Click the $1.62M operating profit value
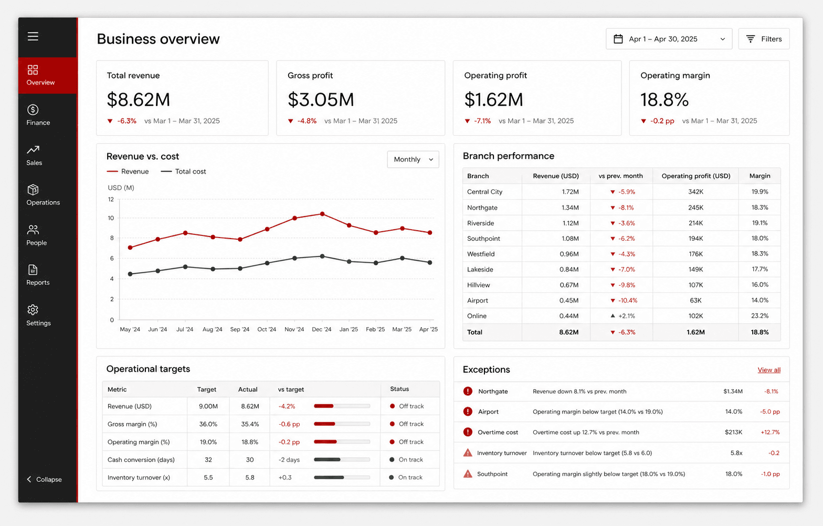Screen dimensions: 823x526 tap(493, 100)
